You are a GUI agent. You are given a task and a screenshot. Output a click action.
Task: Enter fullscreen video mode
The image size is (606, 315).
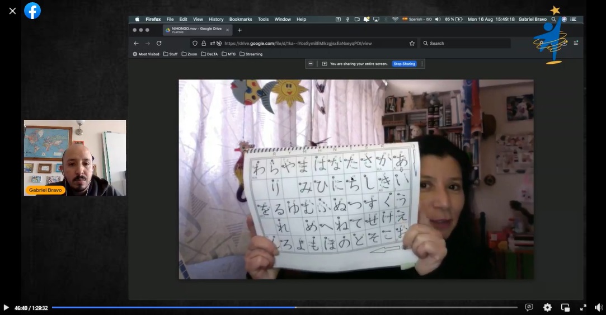point(583,308)
